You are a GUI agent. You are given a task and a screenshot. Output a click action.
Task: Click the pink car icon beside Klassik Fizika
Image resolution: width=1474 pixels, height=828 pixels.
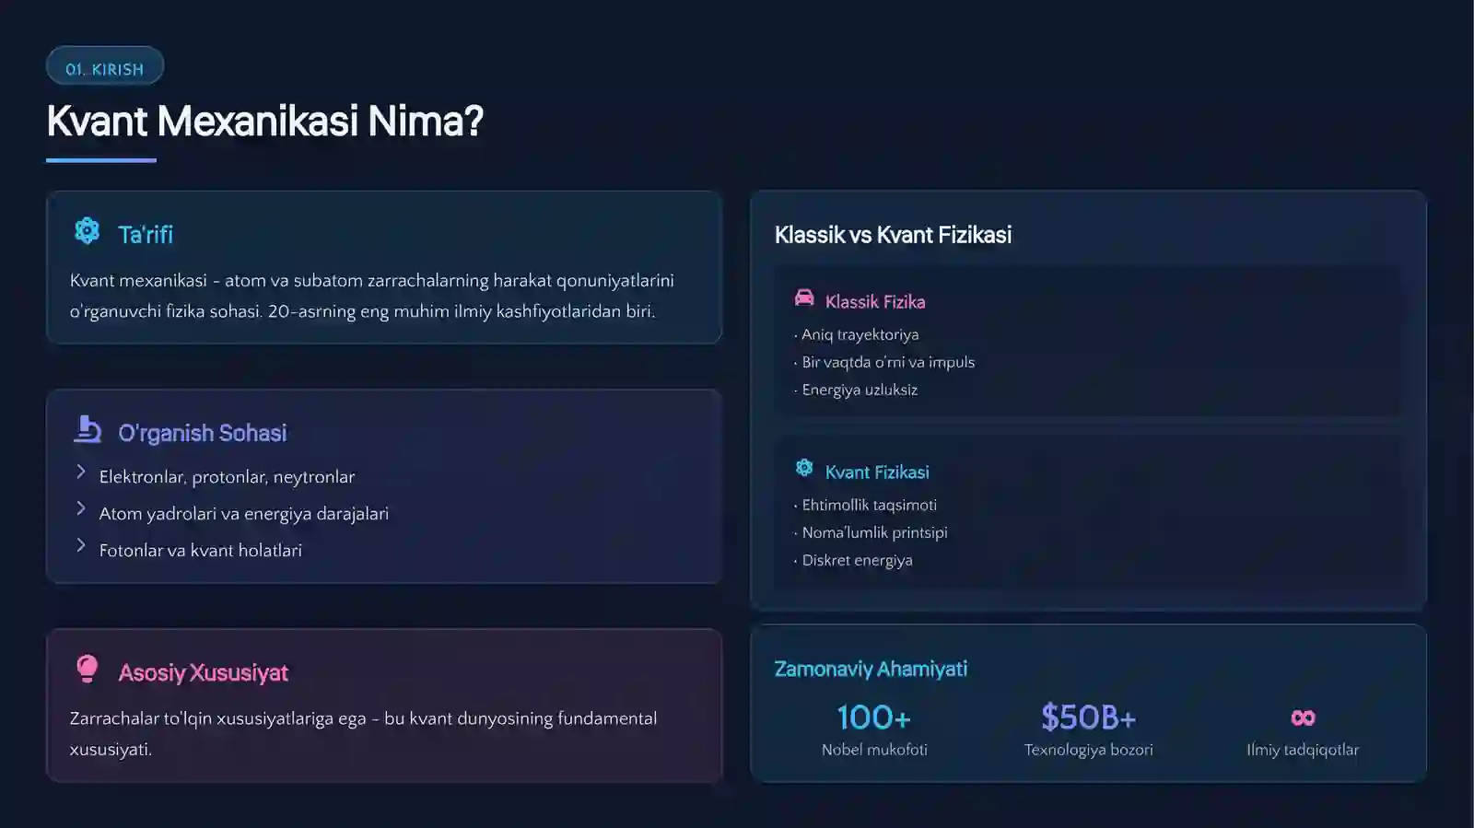(x=804, y=297)
